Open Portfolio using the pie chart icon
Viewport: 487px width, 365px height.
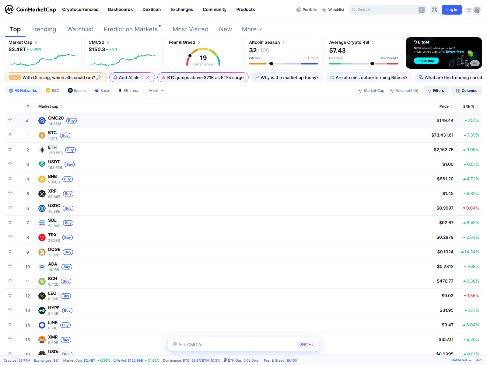pos(299,9)
